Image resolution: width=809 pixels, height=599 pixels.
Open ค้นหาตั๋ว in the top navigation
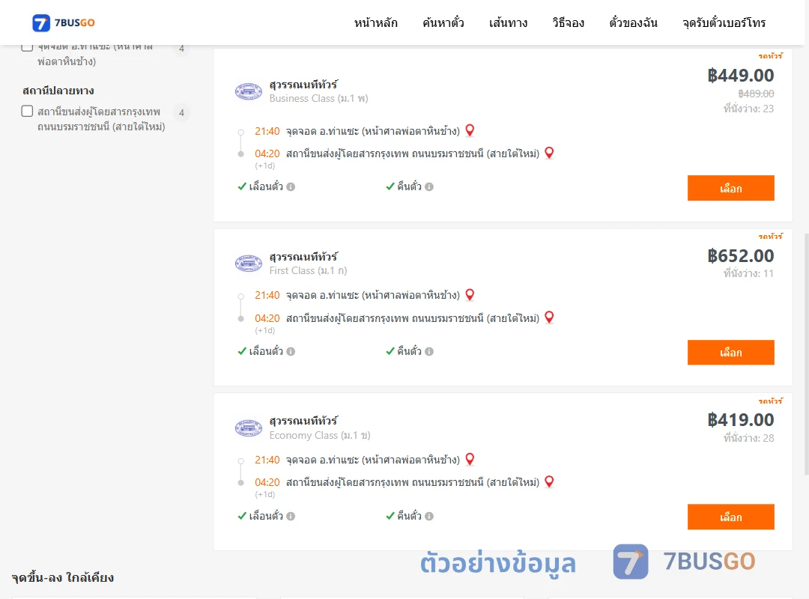(x=443, y=22)
